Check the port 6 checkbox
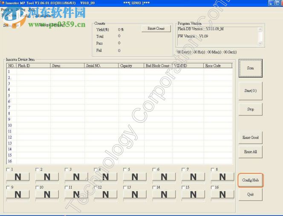The height and width of the screenshot is (216, 283). [x=154, y=170]
